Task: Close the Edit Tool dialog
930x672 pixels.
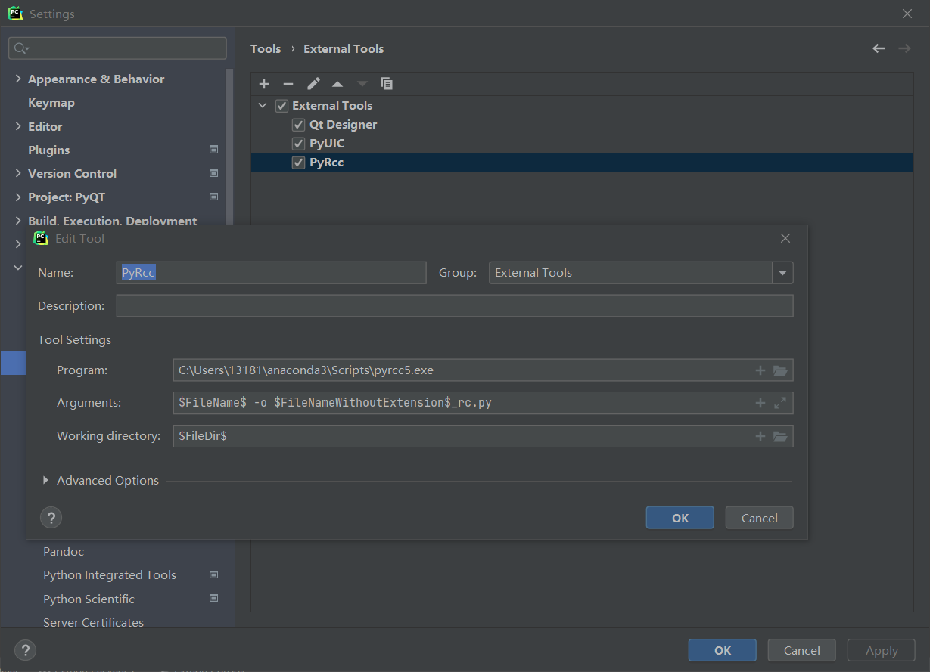Action: tap(785, 238)
